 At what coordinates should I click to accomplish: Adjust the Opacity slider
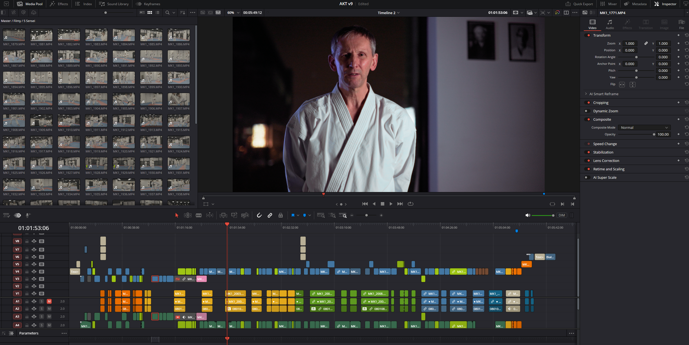[x=636, y=134]
